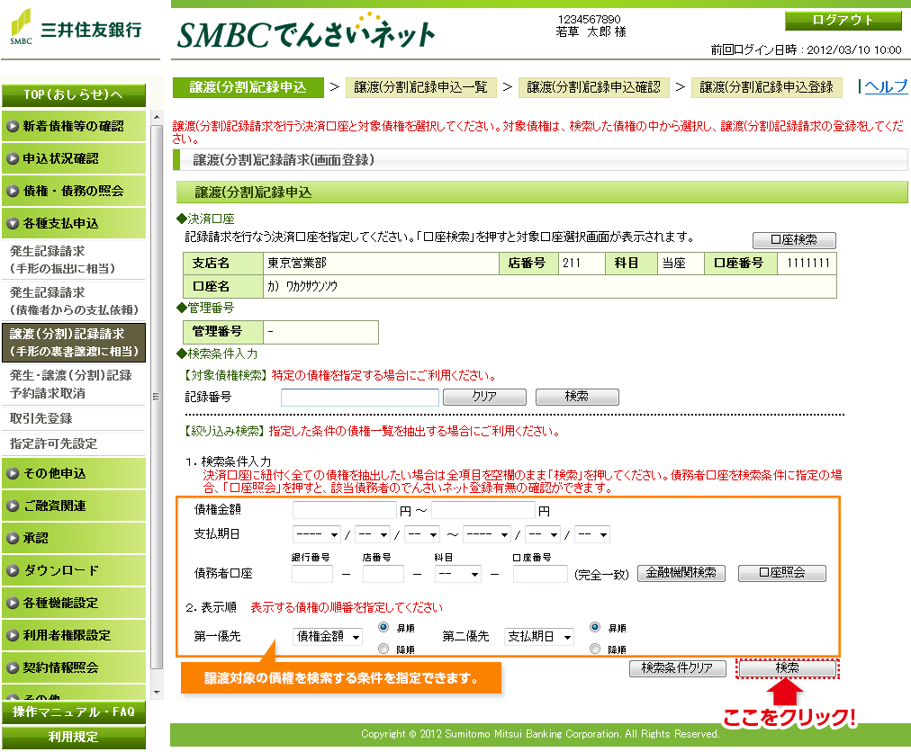
Task: Collapse 各種支払申込 menu section
Action: (74, 223)
